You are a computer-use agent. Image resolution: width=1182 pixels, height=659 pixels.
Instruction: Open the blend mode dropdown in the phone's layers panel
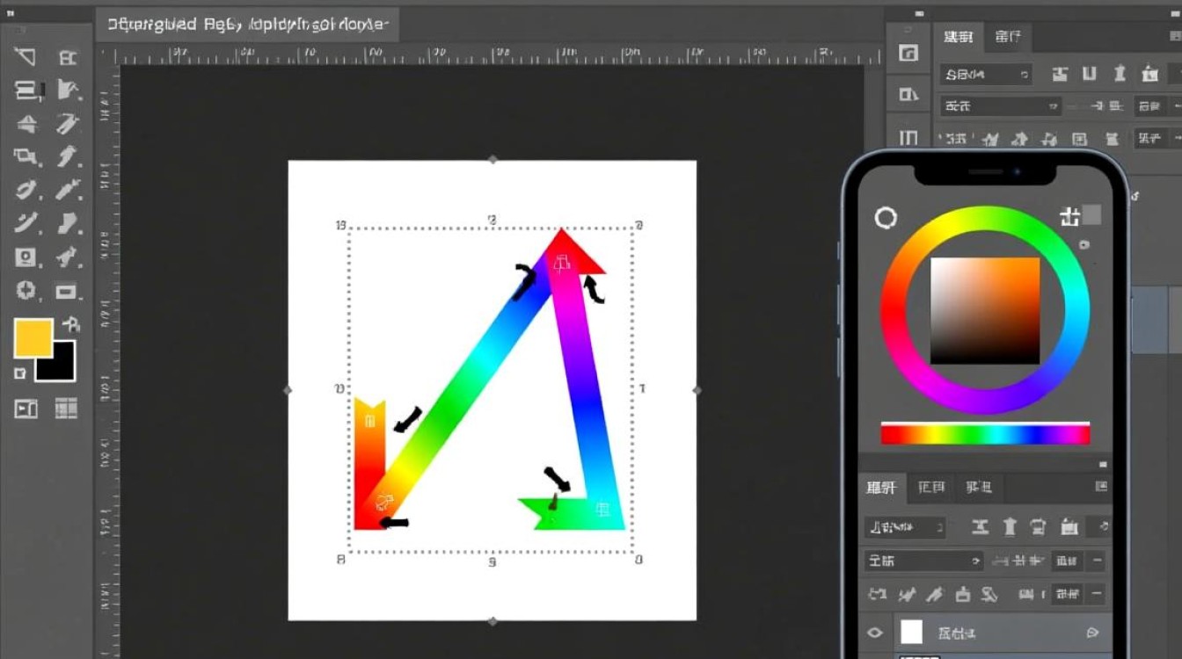point(923,561)
